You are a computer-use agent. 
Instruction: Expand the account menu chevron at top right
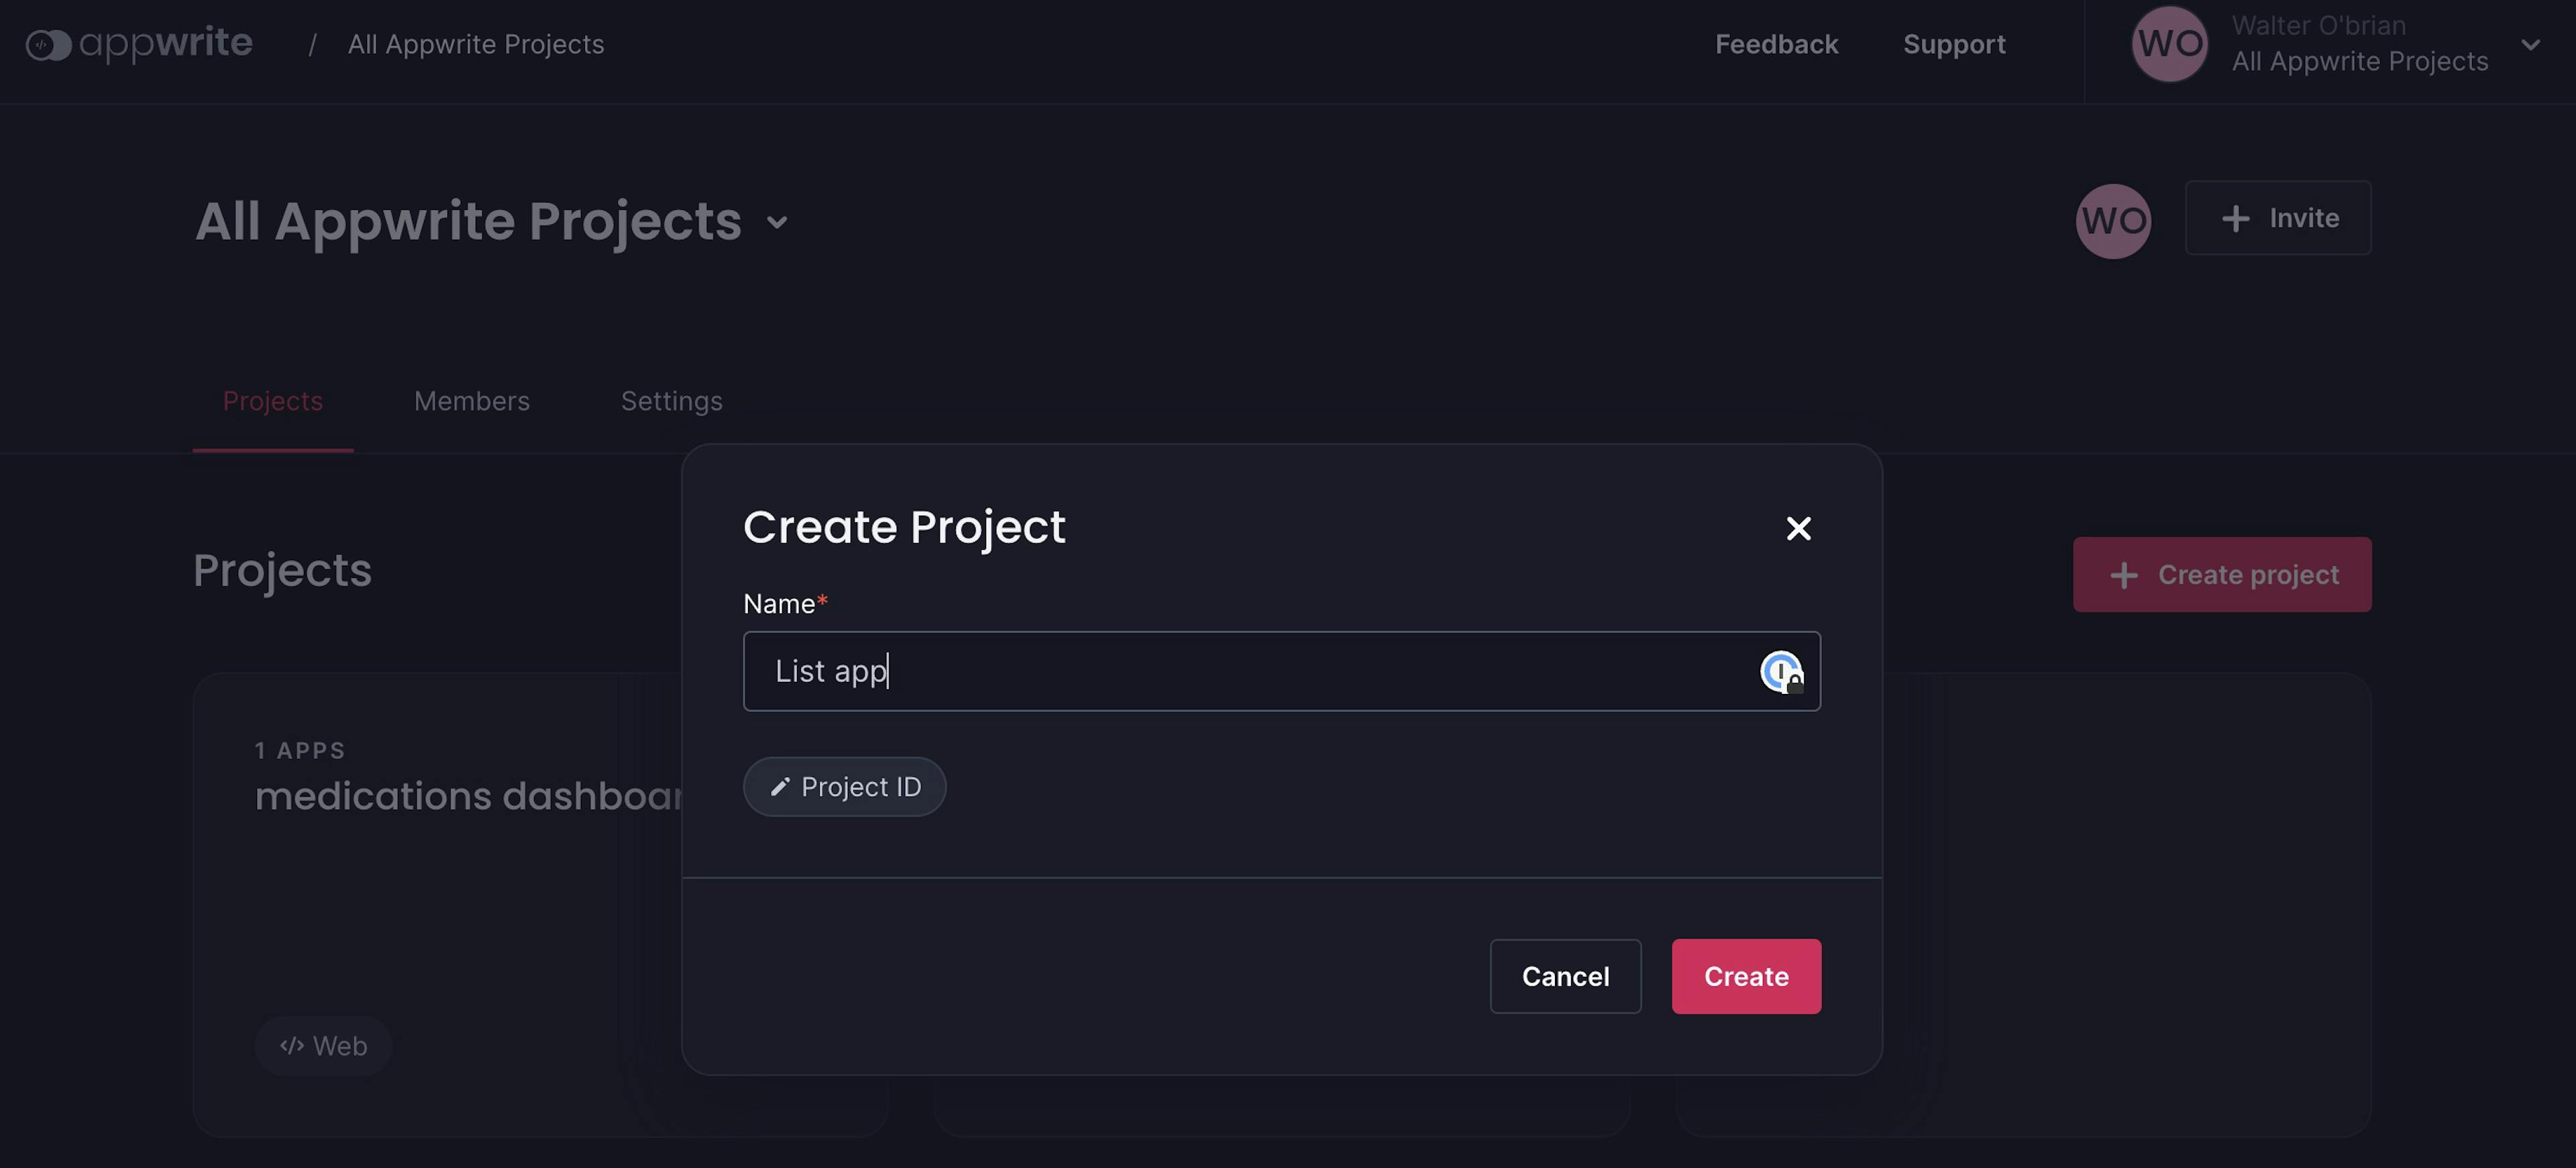(x=2530, y=45)
